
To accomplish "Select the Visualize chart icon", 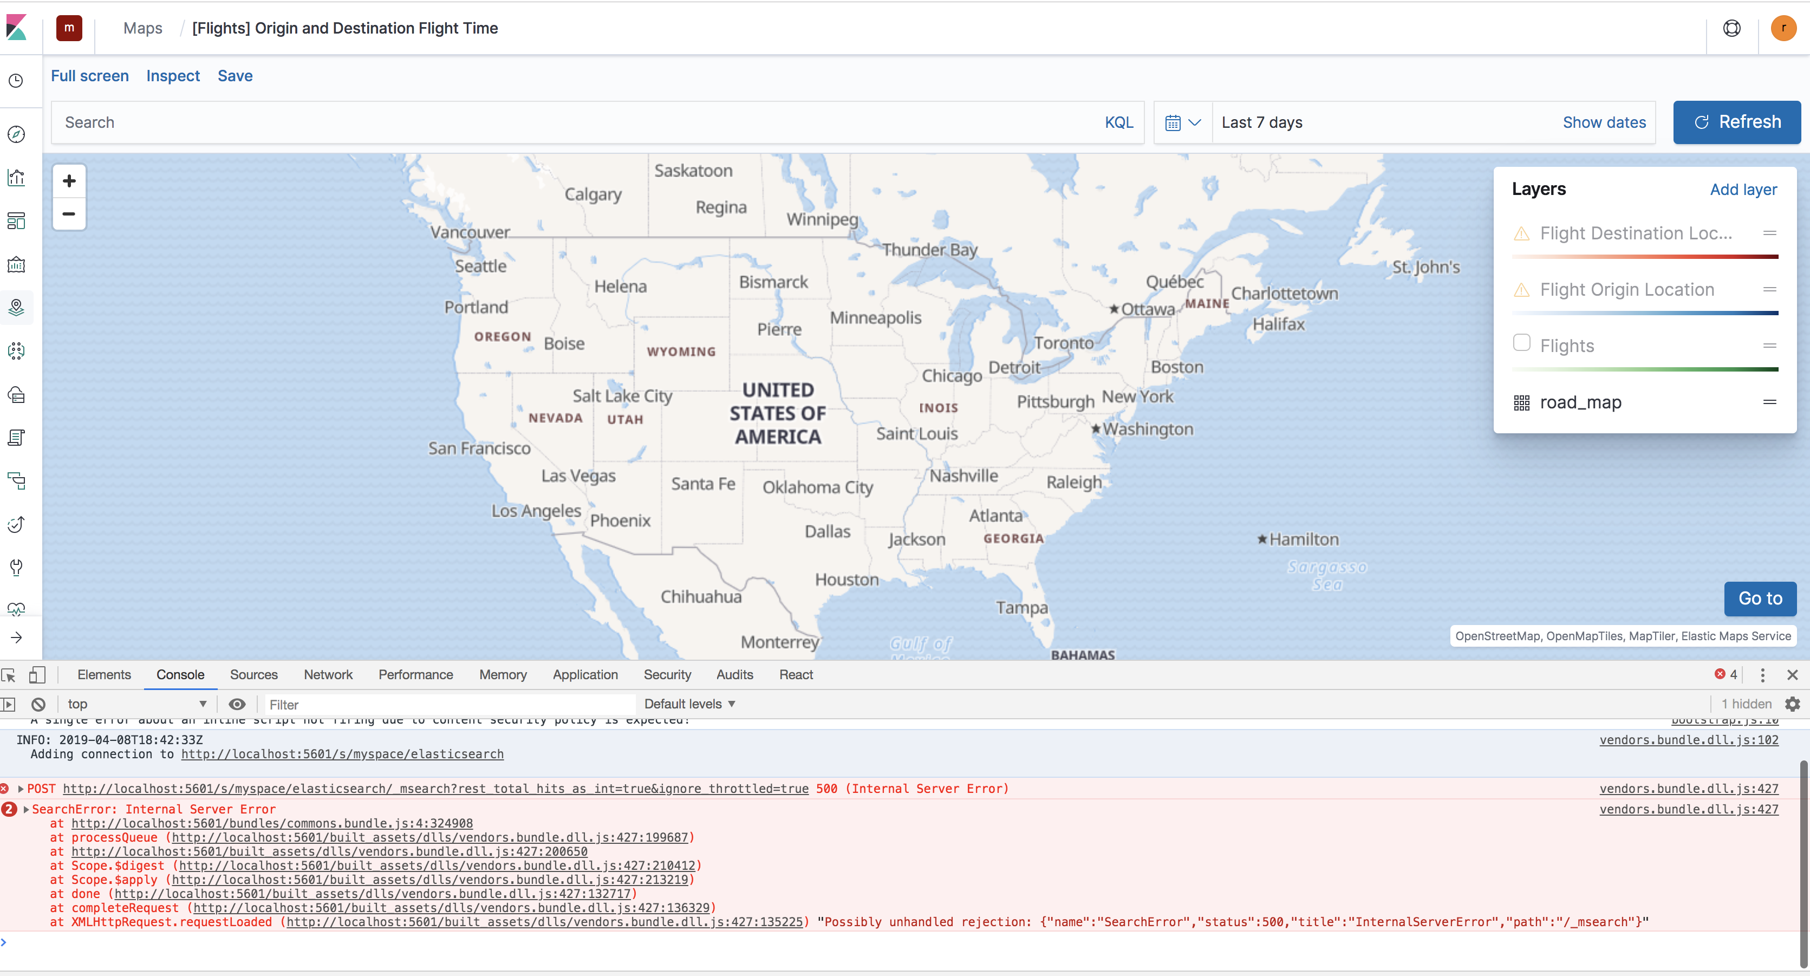I will pyautogui.click(x=16, y=177).
